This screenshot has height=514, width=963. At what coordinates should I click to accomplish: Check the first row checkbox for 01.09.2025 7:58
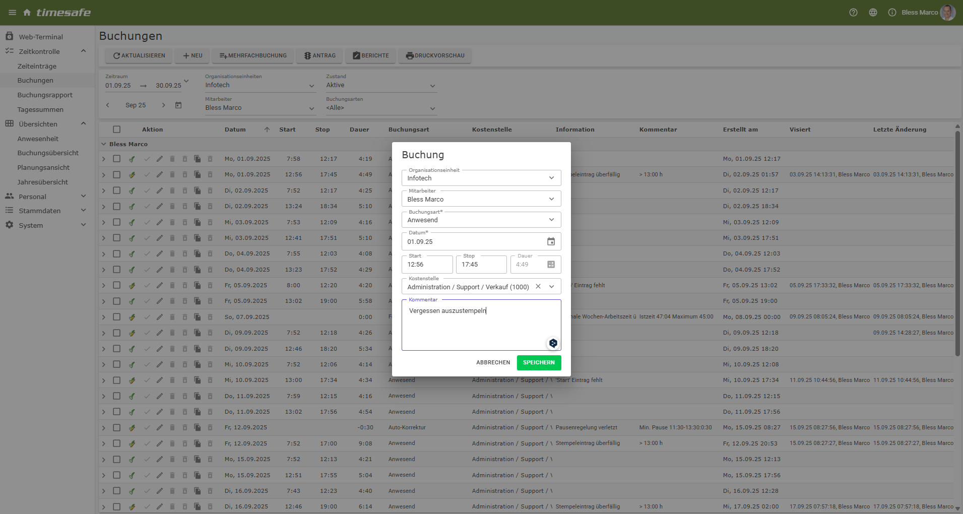pyautogui.click(x=117, y=159)
